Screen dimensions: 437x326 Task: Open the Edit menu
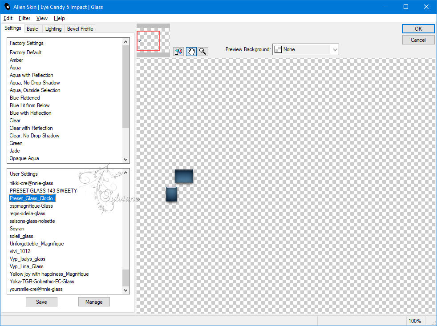(8, 18)
